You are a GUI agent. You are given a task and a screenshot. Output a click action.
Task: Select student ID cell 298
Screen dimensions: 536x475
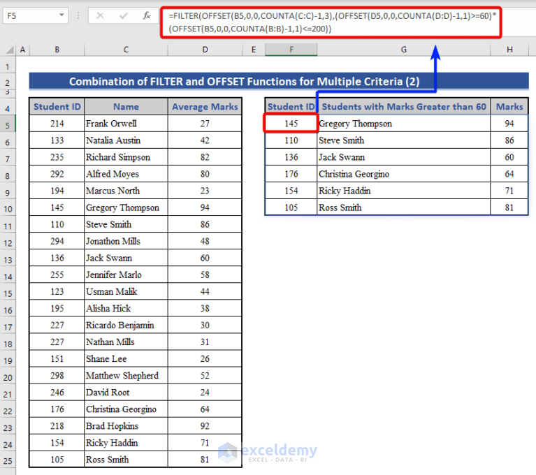pos(57,375)
